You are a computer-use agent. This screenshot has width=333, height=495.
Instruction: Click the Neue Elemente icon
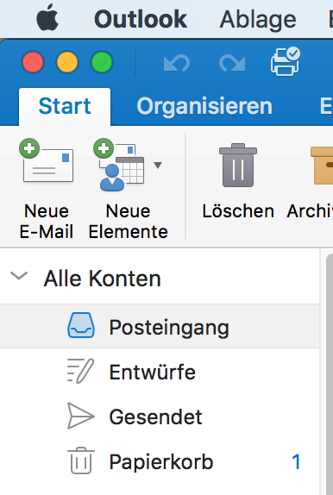coord(119,165)
